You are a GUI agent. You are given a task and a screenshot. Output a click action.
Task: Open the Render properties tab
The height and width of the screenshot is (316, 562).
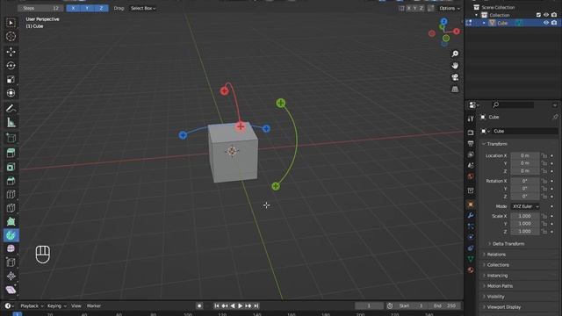coord(471,133)
